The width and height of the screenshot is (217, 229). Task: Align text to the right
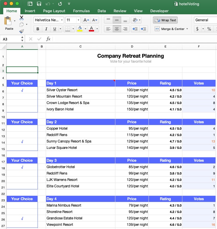[125, 29]
